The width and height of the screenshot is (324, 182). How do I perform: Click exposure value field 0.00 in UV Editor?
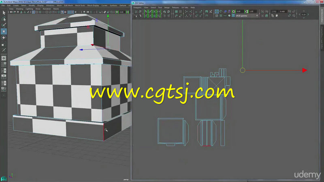240,11
